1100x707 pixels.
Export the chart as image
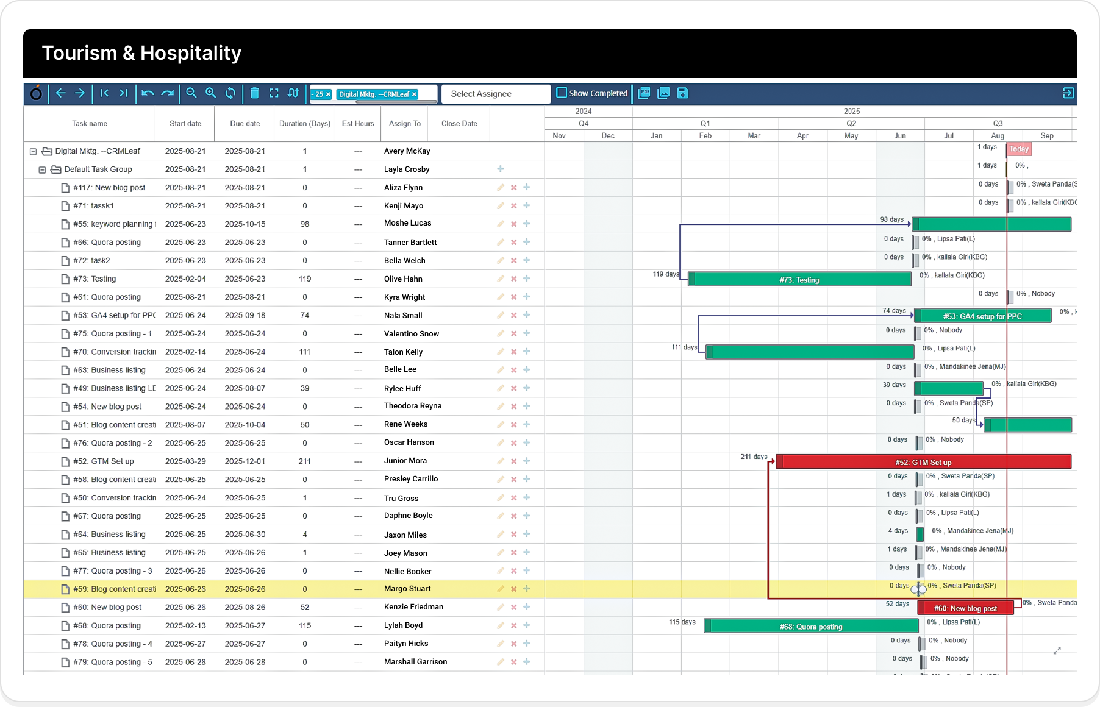pos(663,93)
